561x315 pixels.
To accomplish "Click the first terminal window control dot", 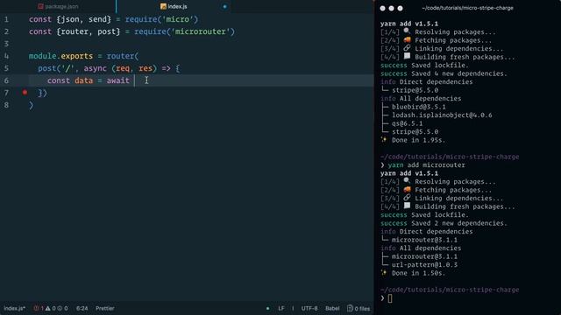I will coord(382,8).
